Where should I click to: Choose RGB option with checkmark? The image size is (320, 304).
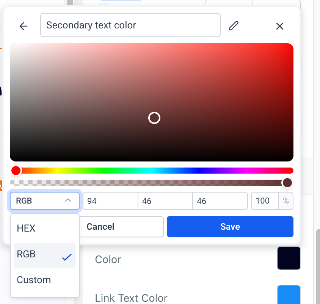click(45, 255)
